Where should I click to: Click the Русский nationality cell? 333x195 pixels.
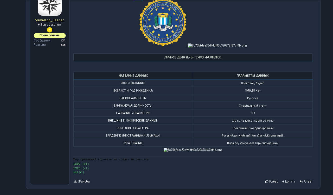pyautogui.click(x=253, y=98)
